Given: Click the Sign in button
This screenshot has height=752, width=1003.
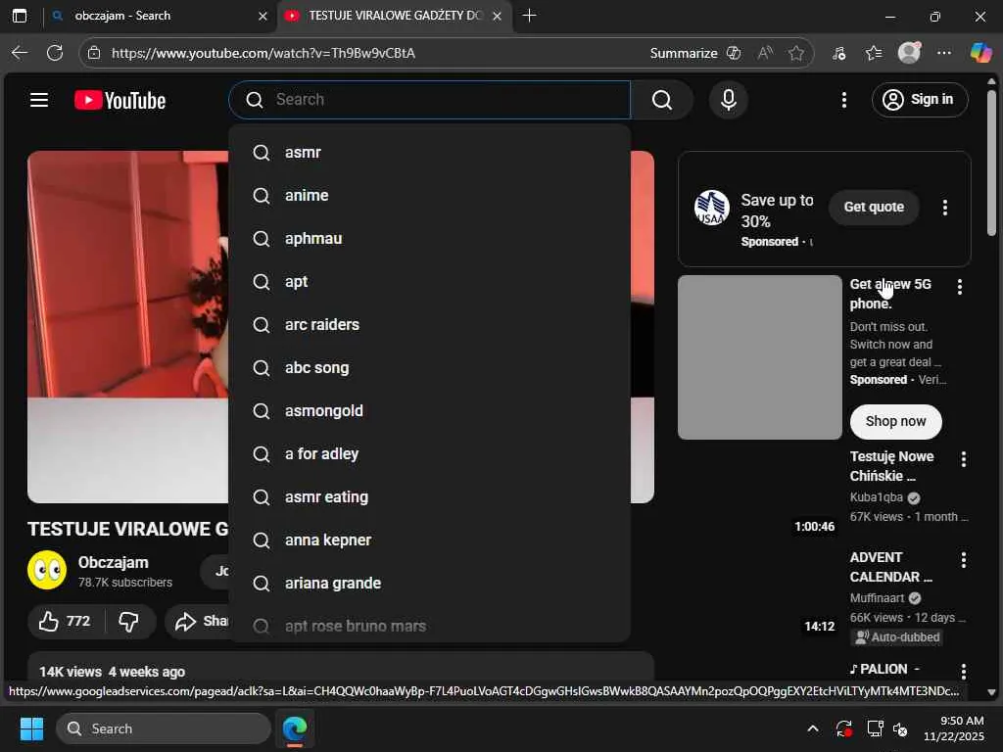Looking at the screenshot, I should click(x=919, y=100).
